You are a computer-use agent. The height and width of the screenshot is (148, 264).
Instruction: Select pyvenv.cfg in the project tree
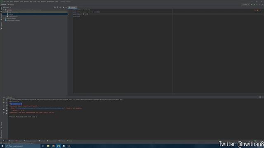pos(12,16)
